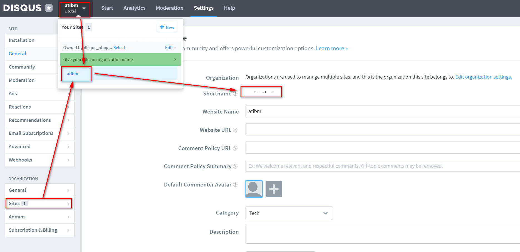Open Advanced settings in sidebar

40,147
